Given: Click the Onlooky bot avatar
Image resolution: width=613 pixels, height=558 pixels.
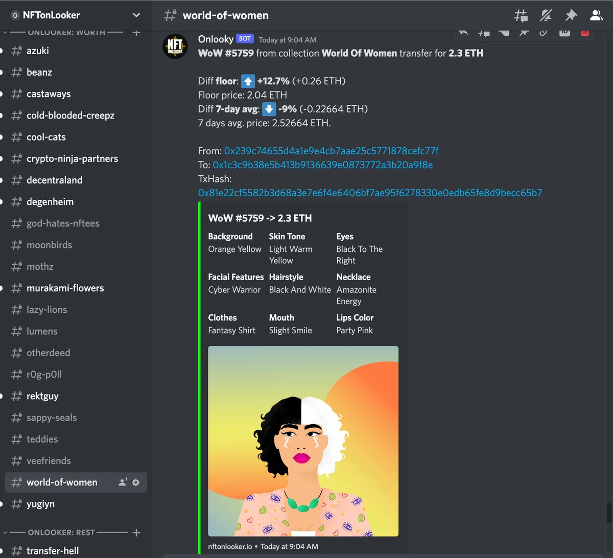Looking at the screenshot, I should tap(175, 46).
